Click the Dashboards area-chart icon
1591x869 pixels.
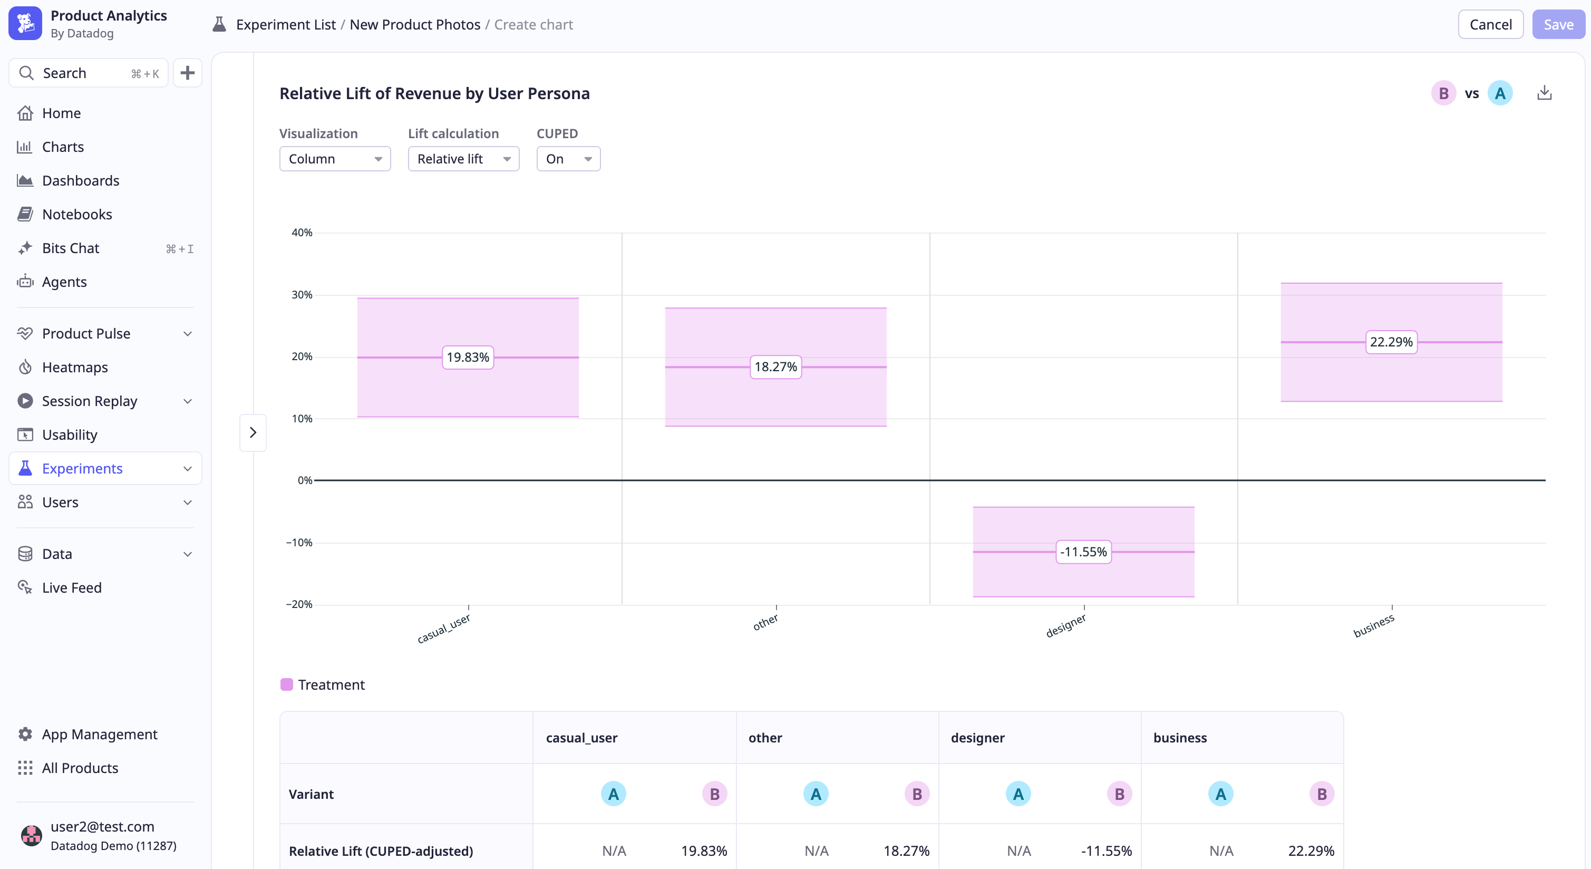25,180
